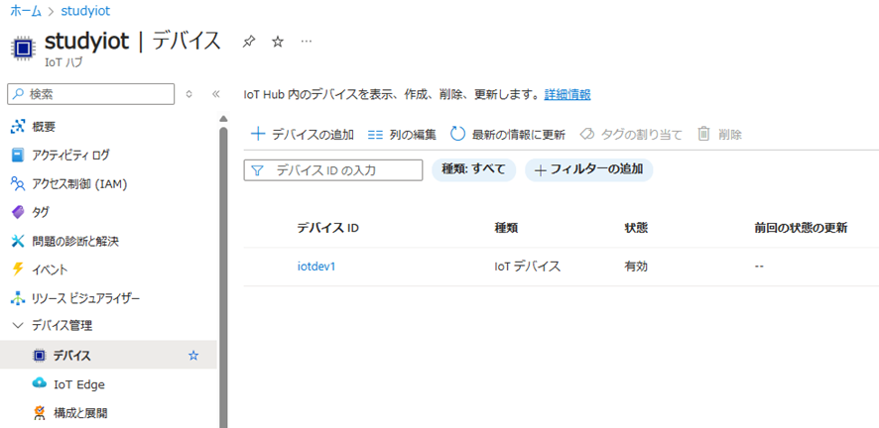Sort by 状態 column header
The width and height of the screenshot is (879, 428).
[x=636, y=228]
